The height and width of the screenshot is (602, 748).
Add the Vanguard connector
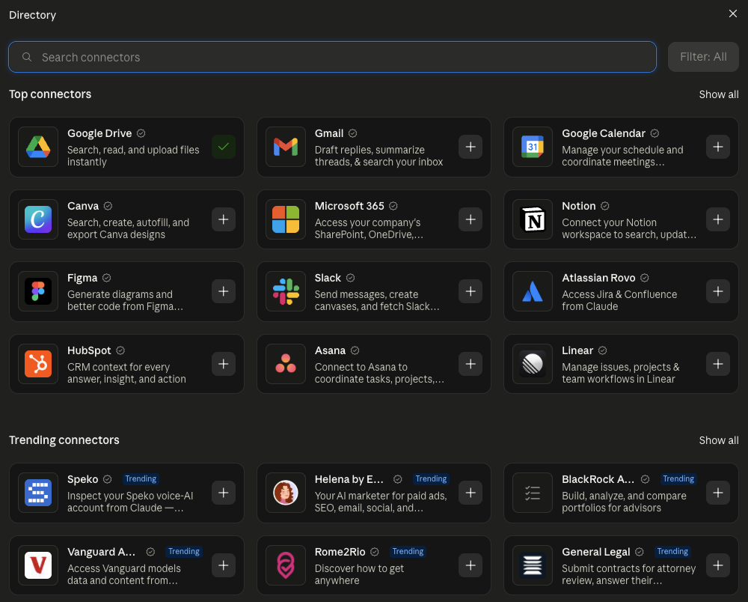(223, 565)
